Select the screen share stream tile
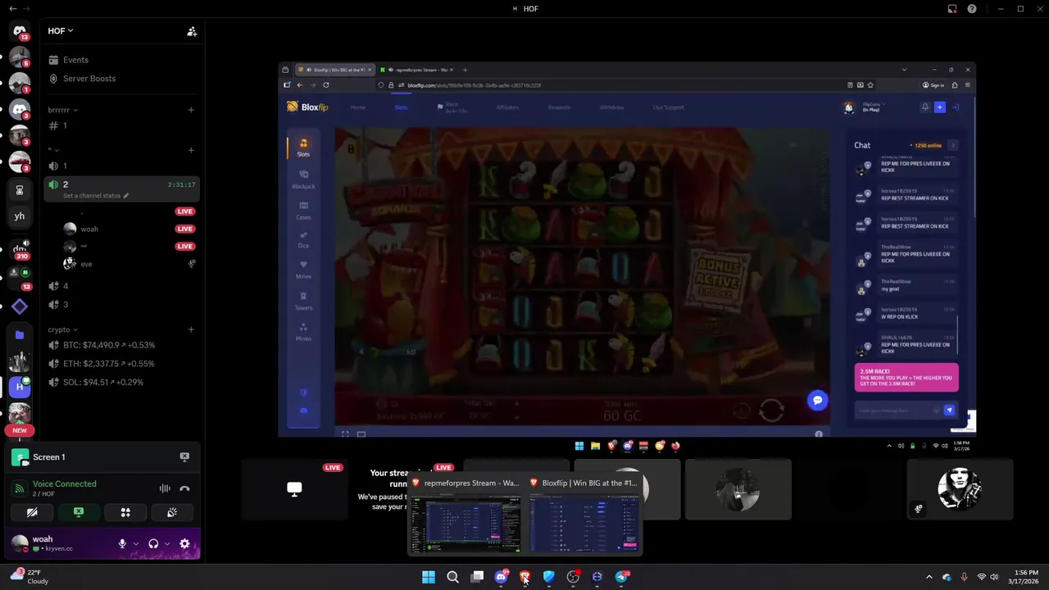1049x590 pixels. (294, 489)
